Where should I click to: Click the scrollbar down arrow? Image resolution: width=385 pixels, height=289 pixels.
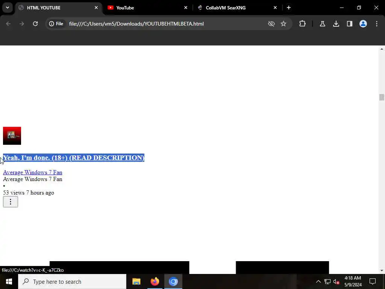coord(382,271)
